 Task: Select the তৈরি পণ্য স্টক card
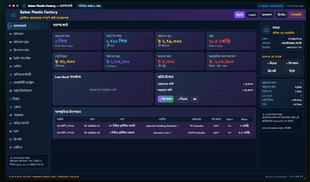click(128, 41)
